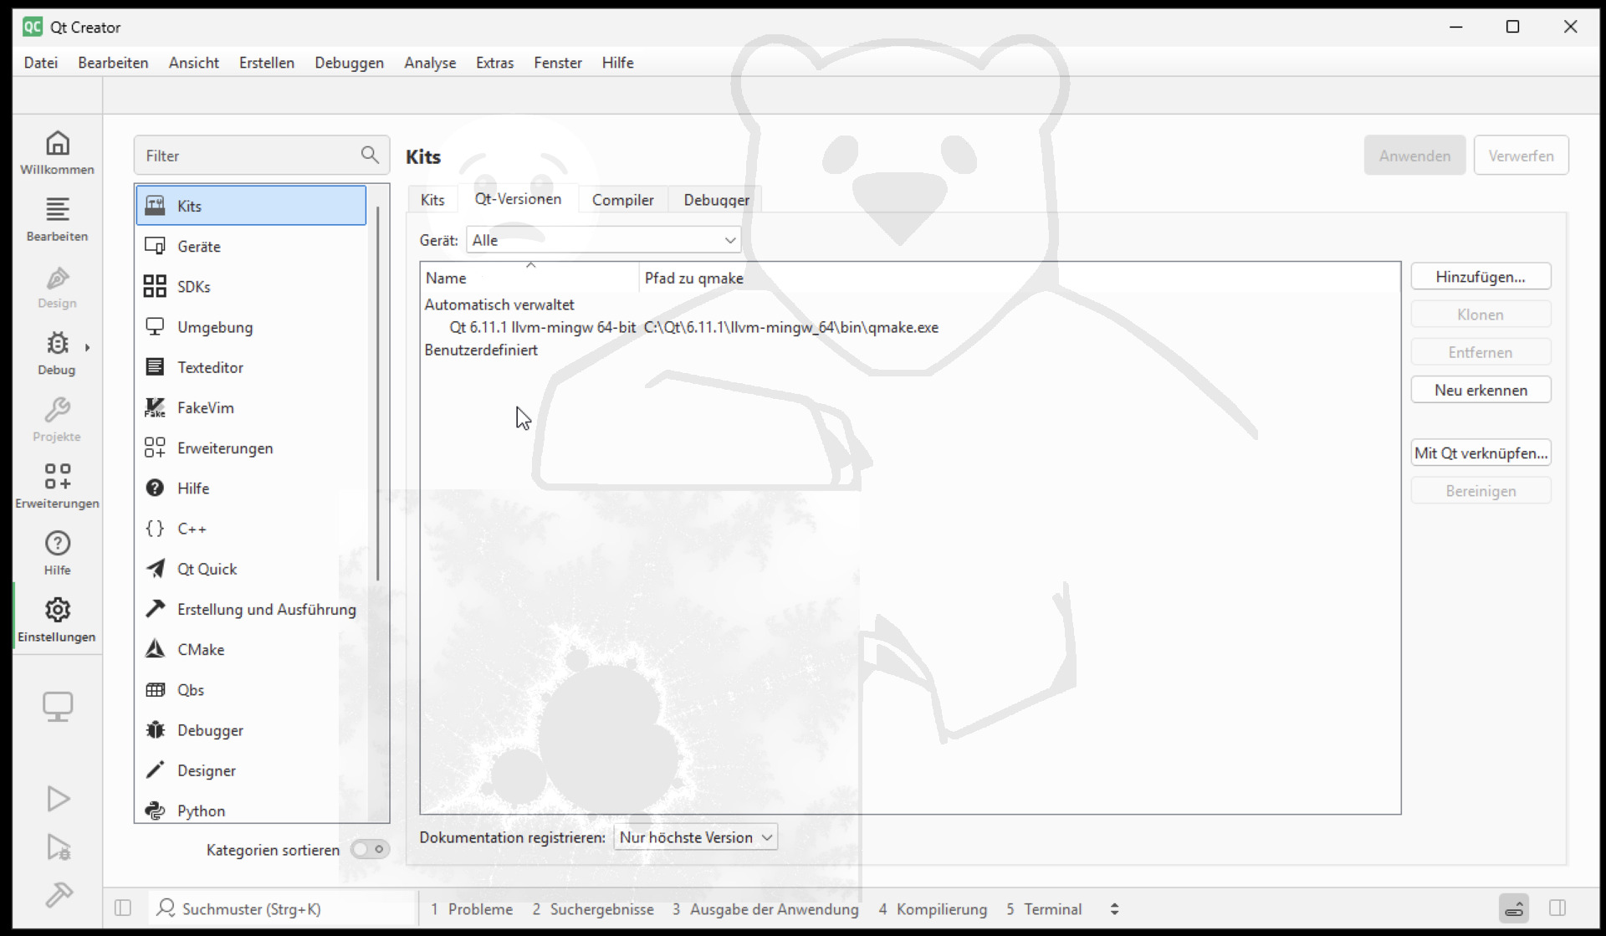Image resolution: width=1606 pixels, height=936 pixels.
Task: Switch to Bearbeiten mode in sidebar
Action: [x=57, y=220]
